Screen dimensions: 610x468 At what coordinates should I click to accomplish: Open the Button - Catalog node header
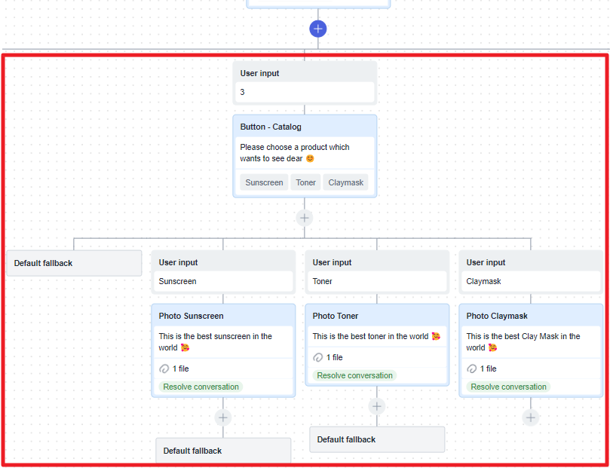305,127
